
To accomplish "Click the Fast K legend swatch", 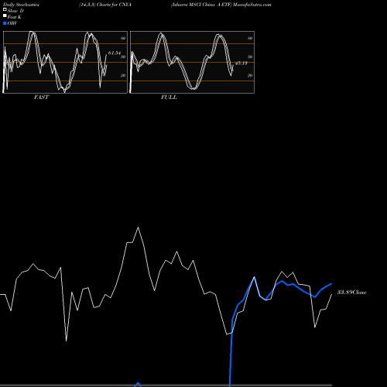I will click(5, 16).
